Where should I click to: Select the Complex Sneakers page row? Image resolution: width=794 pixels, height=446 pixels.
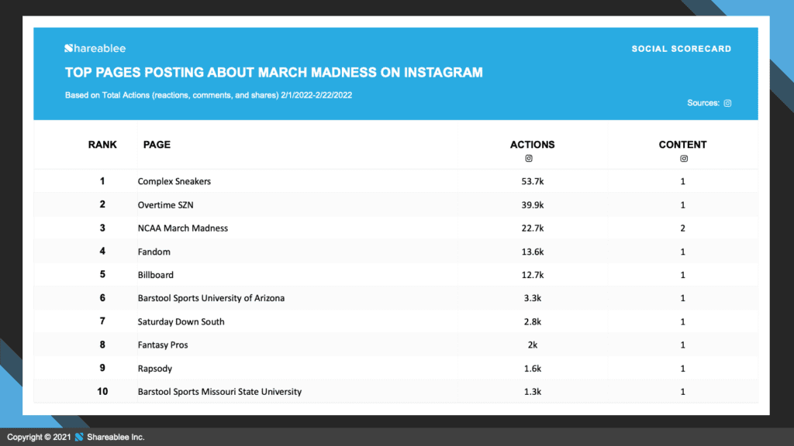pos(395,181)
